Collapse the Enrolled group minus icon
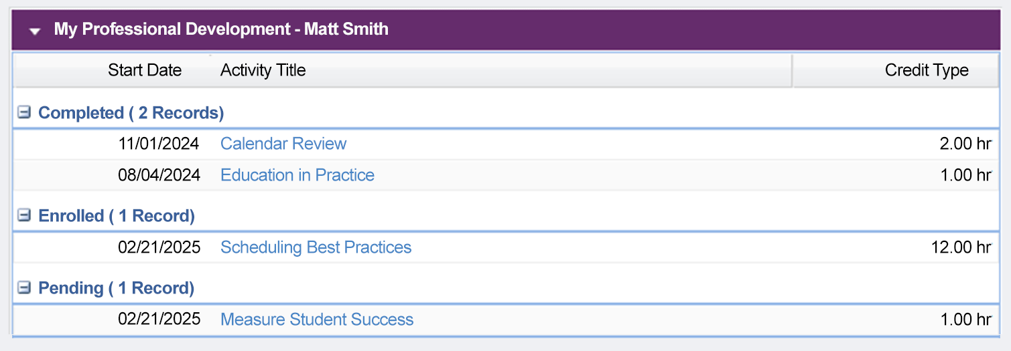The image size is (1011, 351). [x=24, y=215]
